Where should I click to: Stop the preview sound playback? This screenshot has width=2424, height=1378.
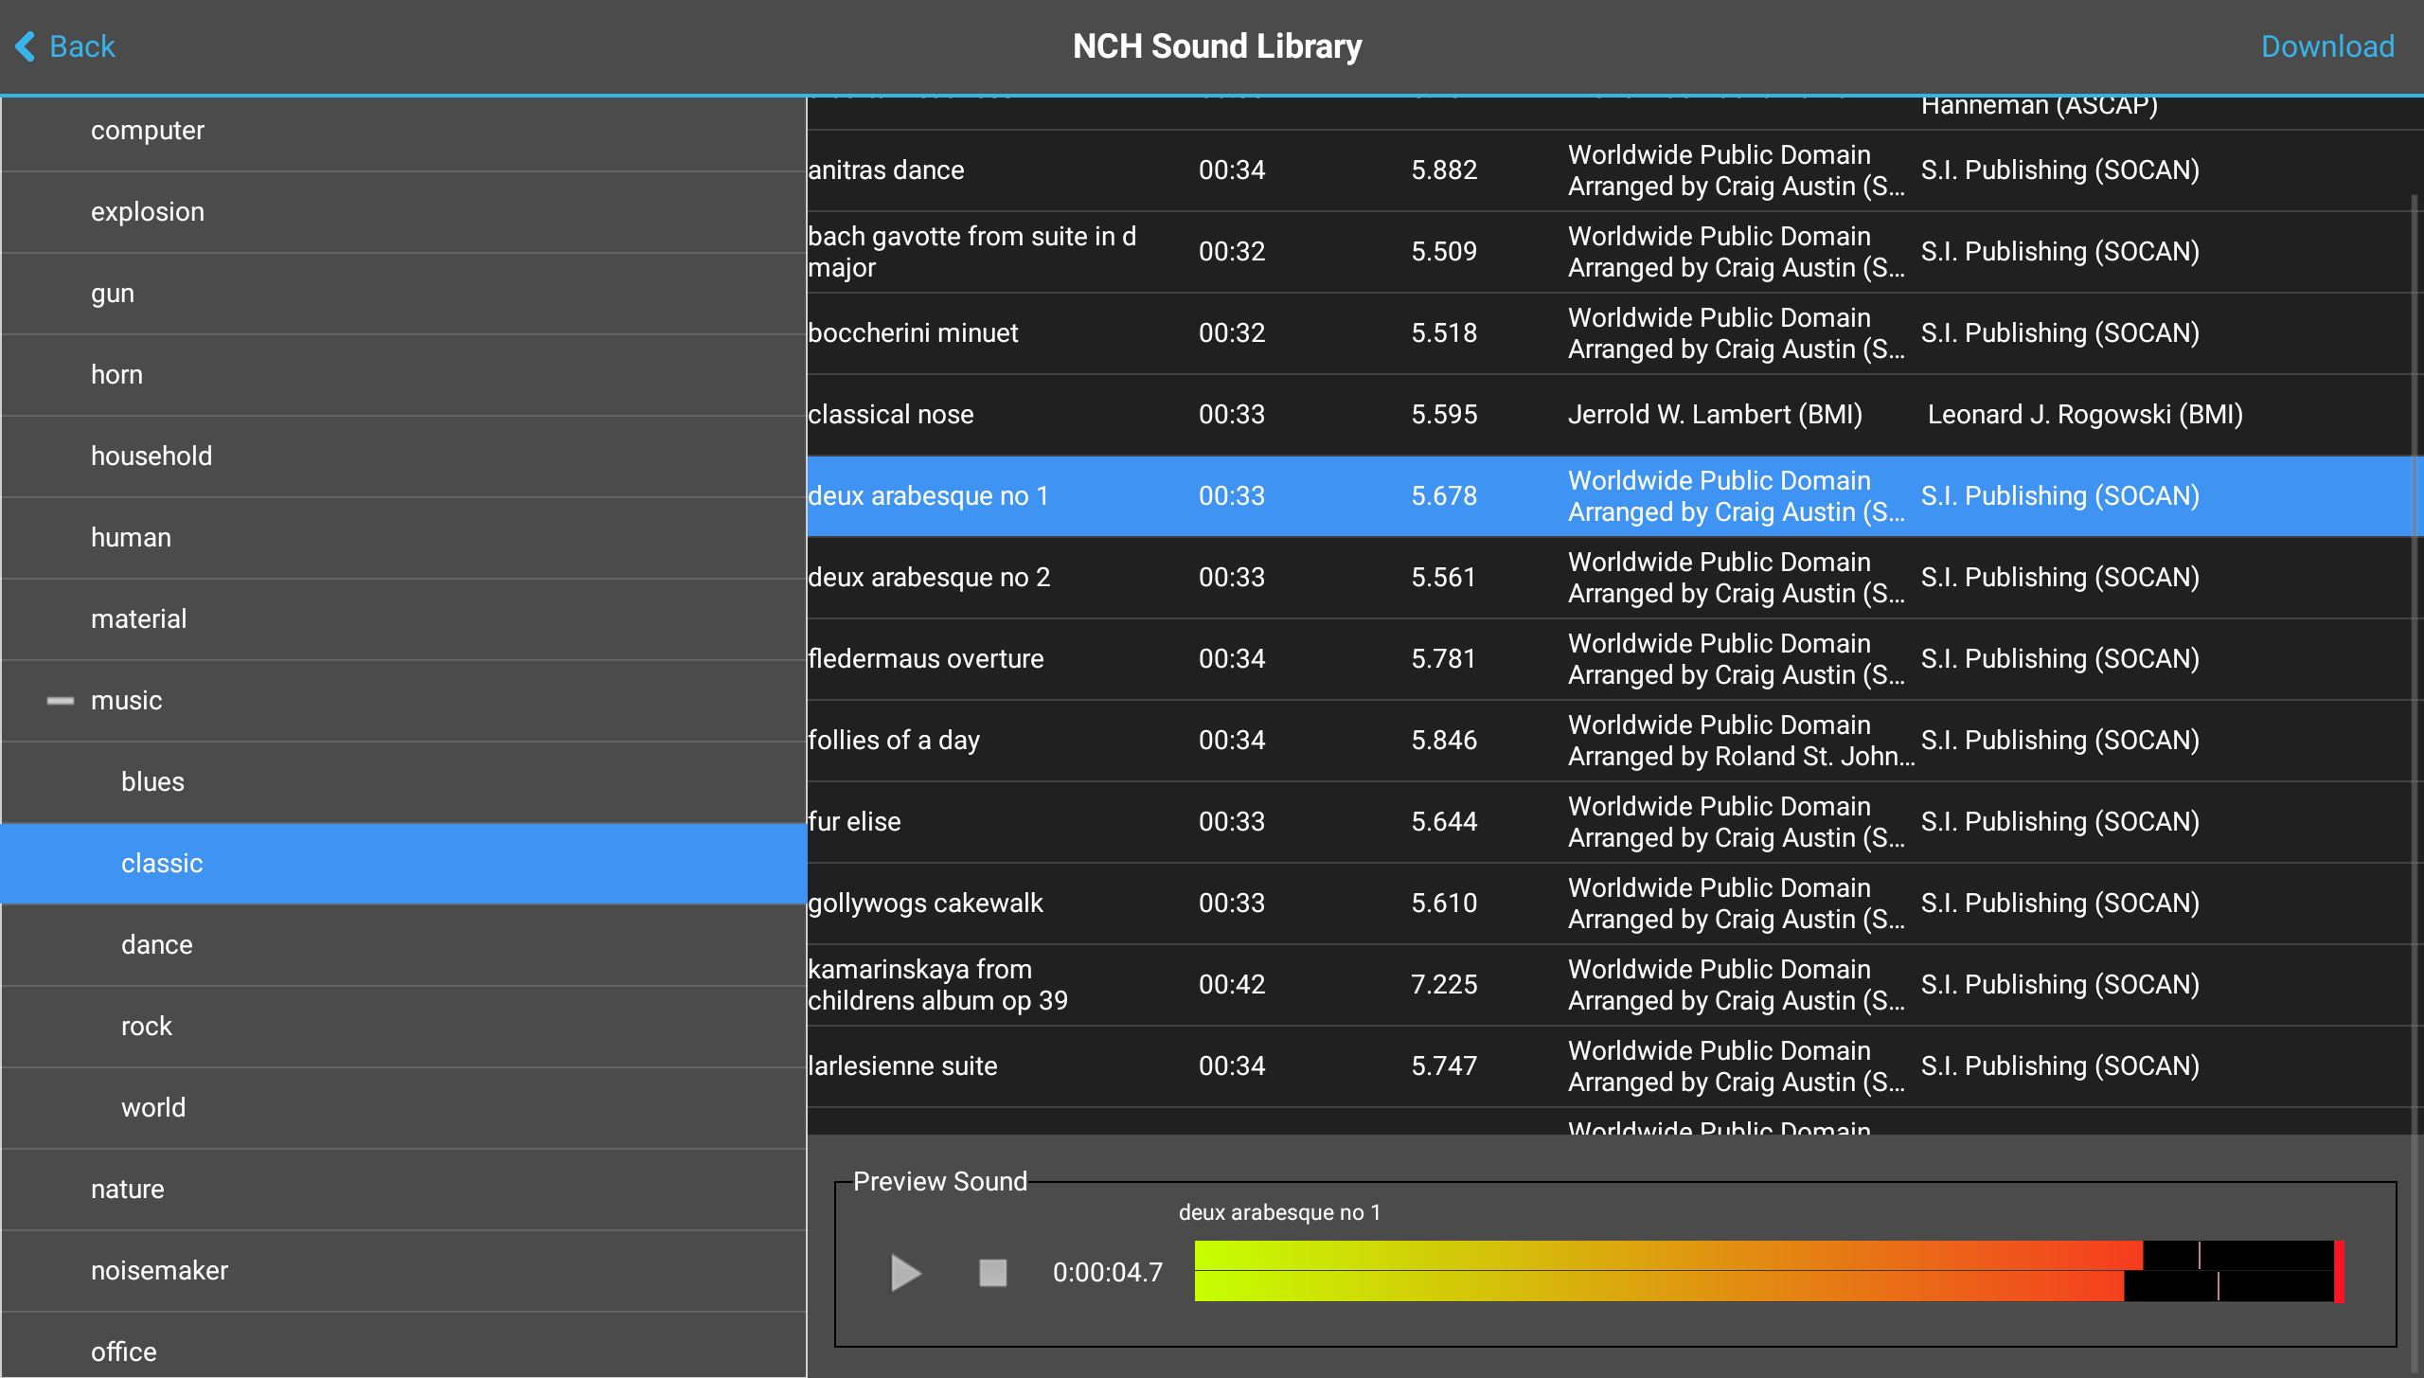pos(992,1272)
